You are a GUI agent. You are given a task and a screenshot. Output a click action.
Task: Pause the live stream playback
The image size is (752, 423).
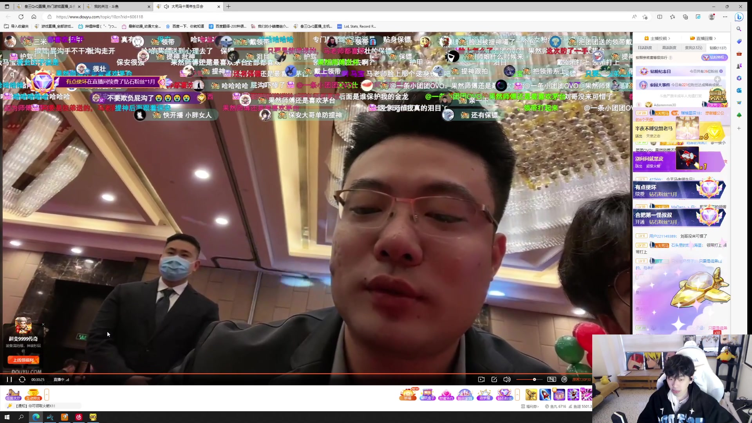pos(9,379)
